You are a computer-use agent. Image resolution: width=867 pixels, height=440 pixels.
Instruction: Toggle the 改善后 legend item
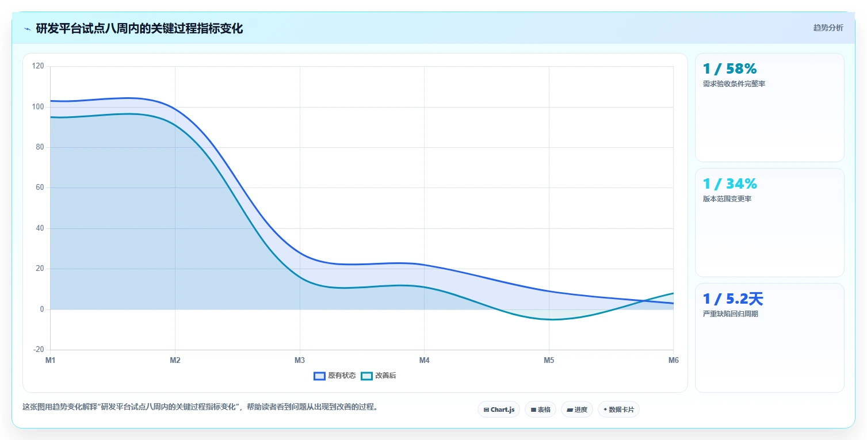click(x=379, y=376)
